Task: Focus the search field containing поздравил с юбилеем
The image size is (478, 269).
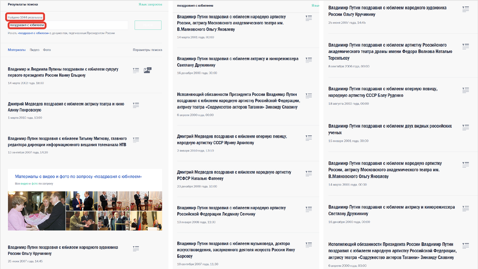Action: [x=68, y=25]
